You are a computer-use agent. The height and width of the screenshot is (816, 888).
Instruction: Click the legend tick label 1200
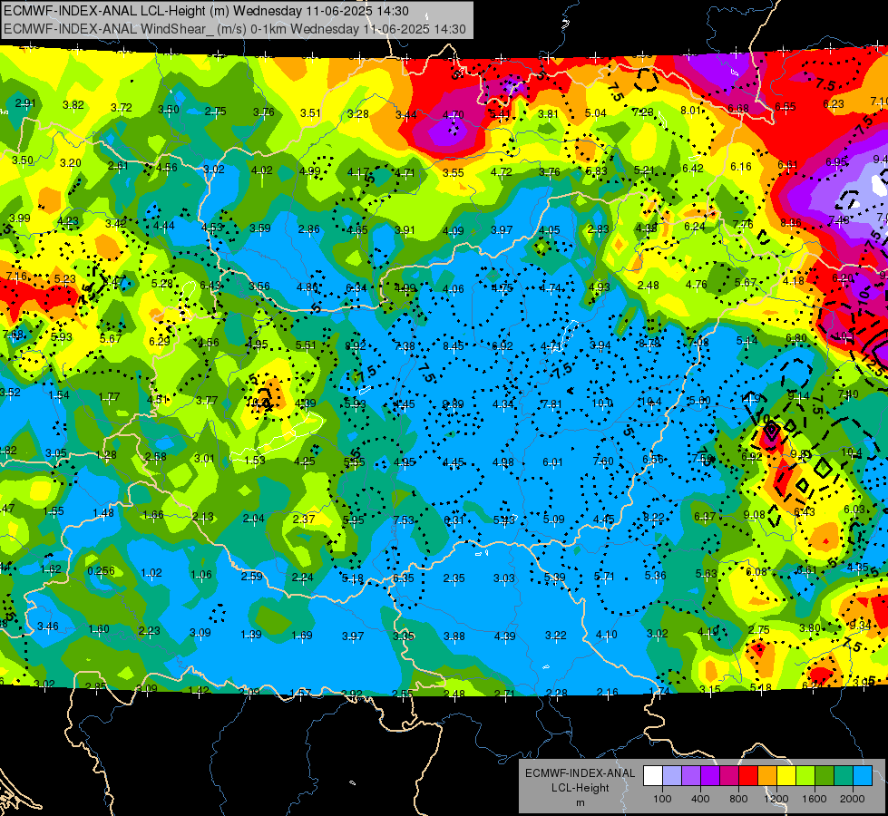pos(776,799)
